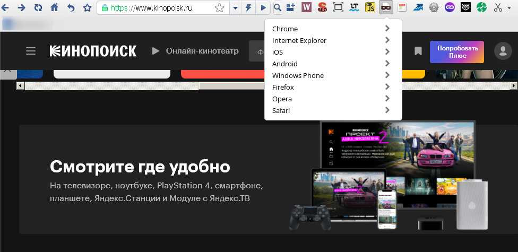Go to the browser home page icon
The width and height of the screenshot is (518, 252).
(54, 7)
